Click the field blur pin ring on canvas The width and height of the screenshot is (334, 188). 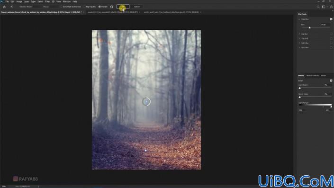[146, 101]
